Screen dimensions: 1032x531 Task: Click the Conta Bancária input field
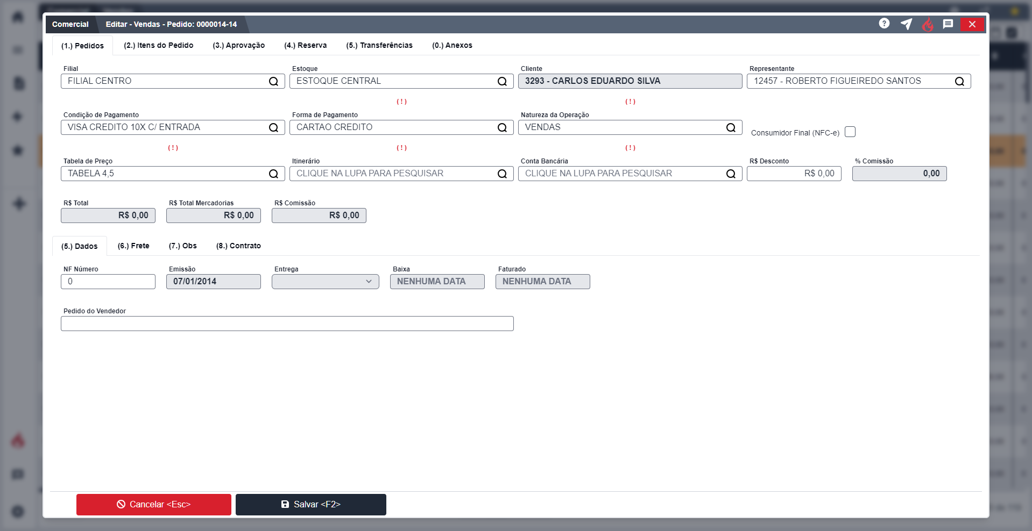630,174
